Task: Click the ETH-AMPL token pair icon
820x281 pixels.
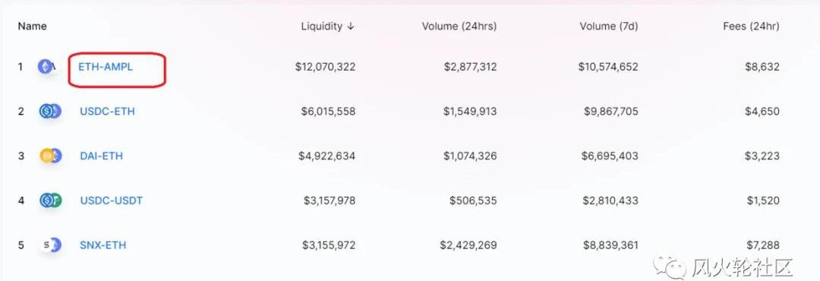Action: click(48, 67)
